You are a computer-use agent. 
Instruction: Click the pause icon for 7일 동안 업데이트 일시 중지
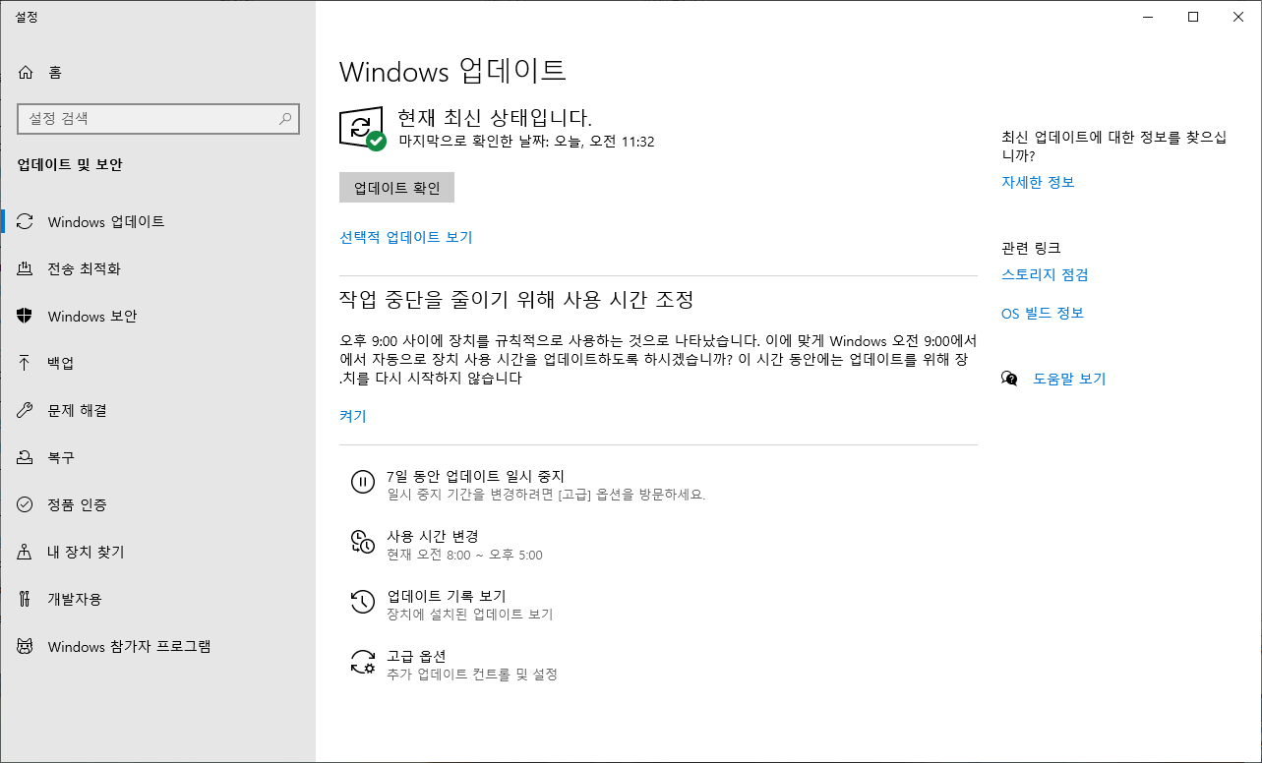coord(363,482)
